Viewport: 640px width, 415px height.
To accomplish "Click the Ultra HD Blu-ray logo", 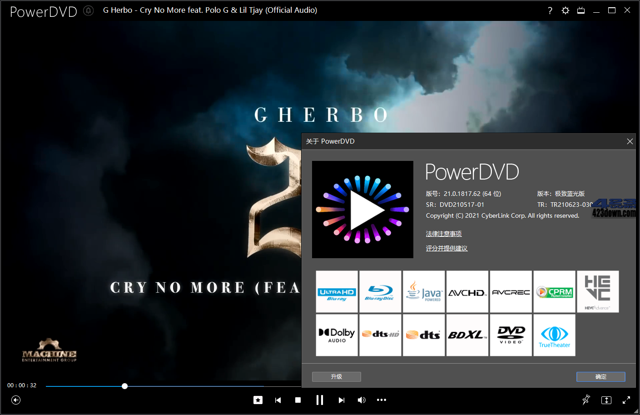I will coord(337,292).
